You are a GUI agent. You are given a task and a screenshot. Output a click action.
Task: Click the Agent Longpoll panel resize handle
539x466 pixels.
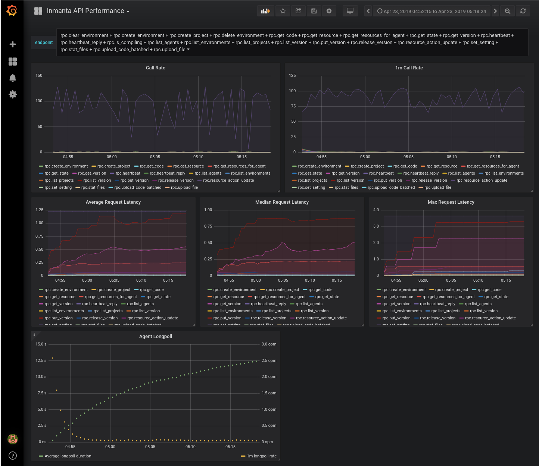[x=278, y=460]
